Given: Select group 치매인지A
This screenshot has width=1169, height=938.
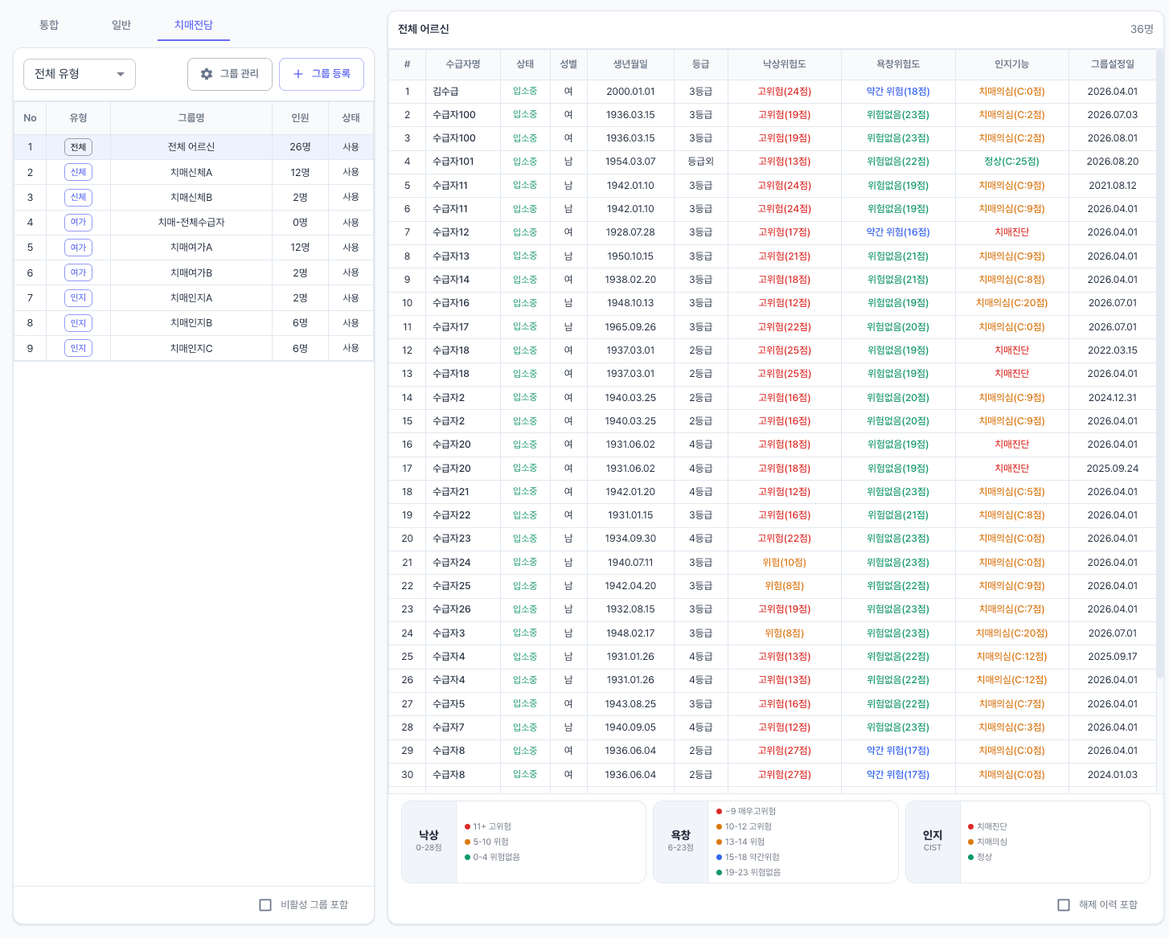Looking at the screenshot, I should coord(194,298).
